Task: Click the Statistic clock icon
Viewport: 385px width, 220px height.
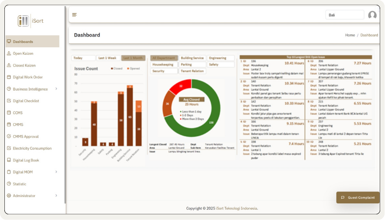Action: (9, 184)
